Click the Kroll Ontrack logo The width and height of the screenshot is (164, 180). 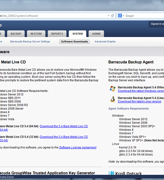tap(125, 173)
